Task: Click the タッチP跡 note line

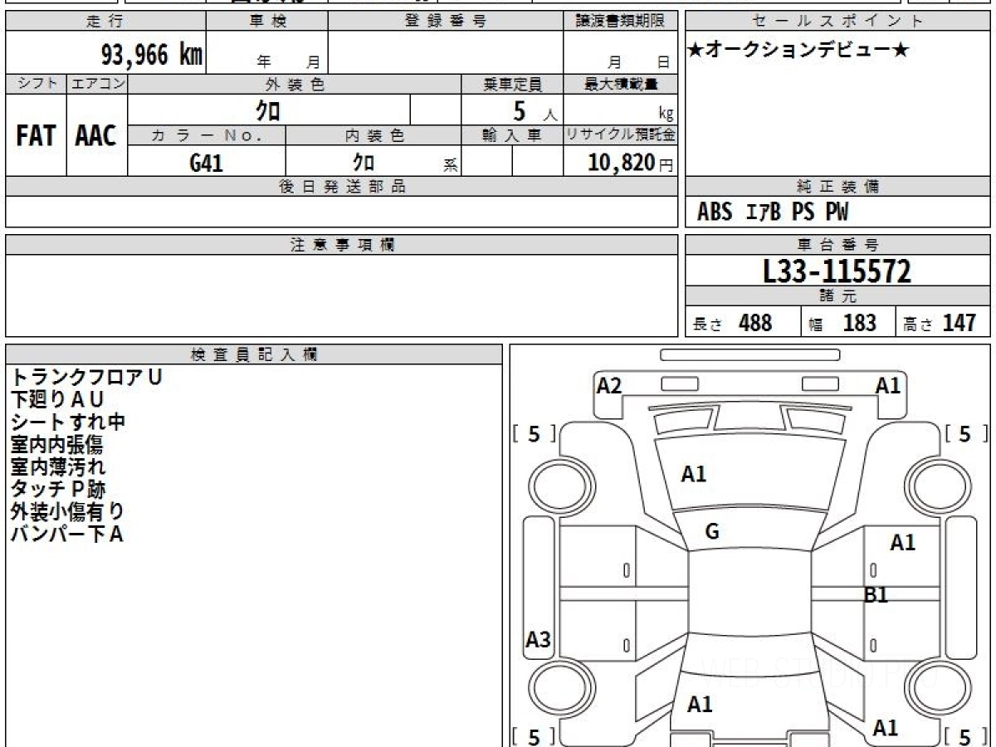Action: pos(58,489)
